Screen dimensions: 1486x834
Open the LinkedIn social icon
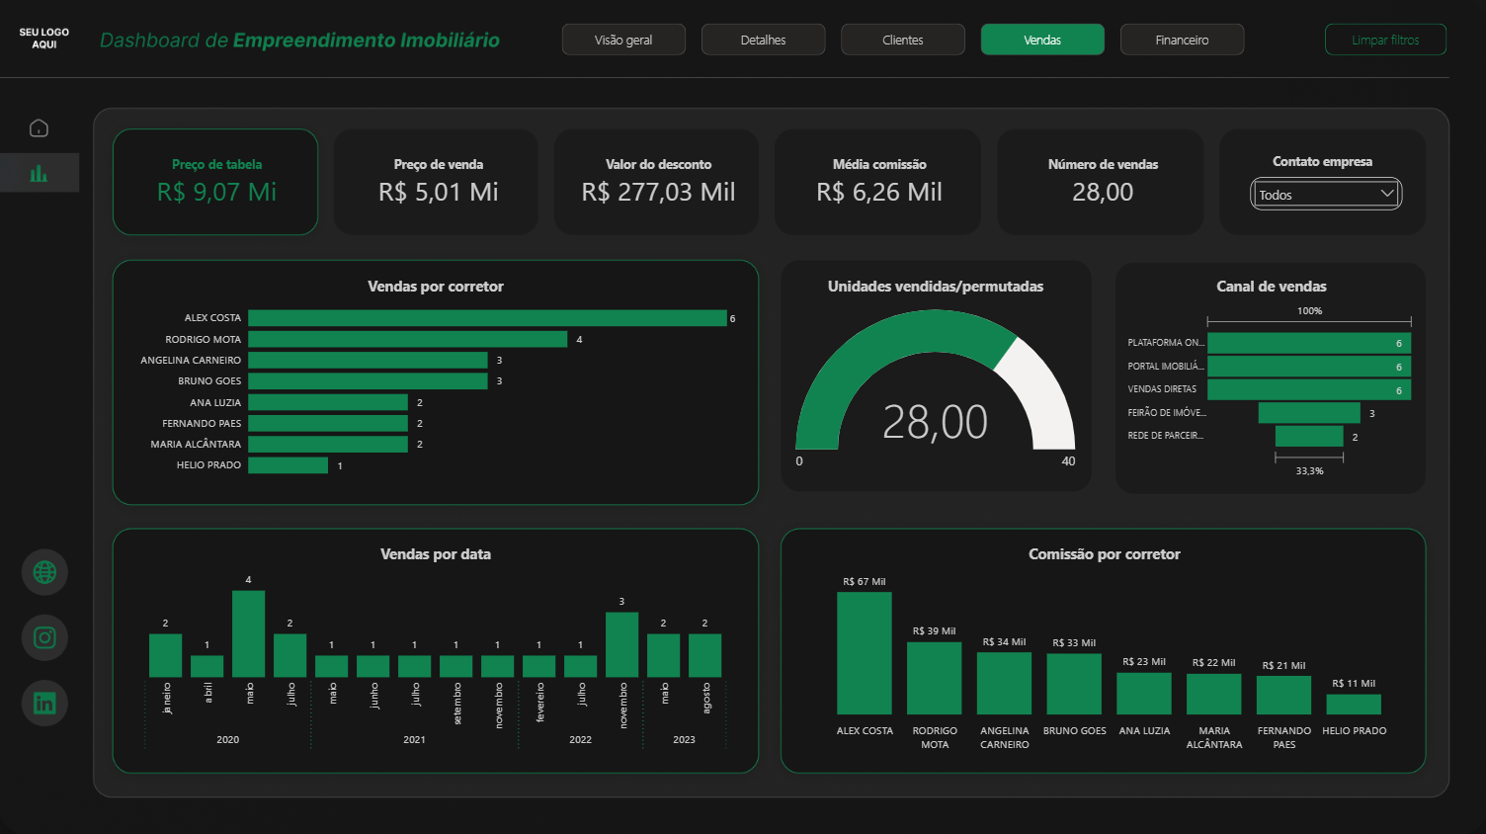pos(44,703)
